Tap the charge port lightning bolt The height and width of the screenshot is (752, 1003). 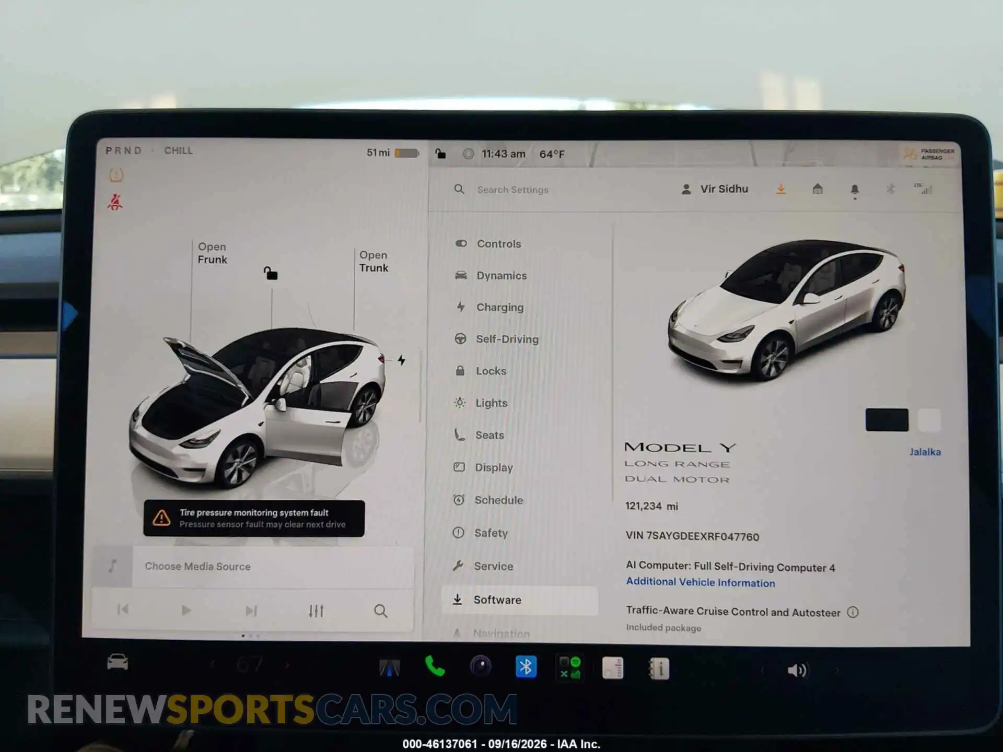pos(401,360)
